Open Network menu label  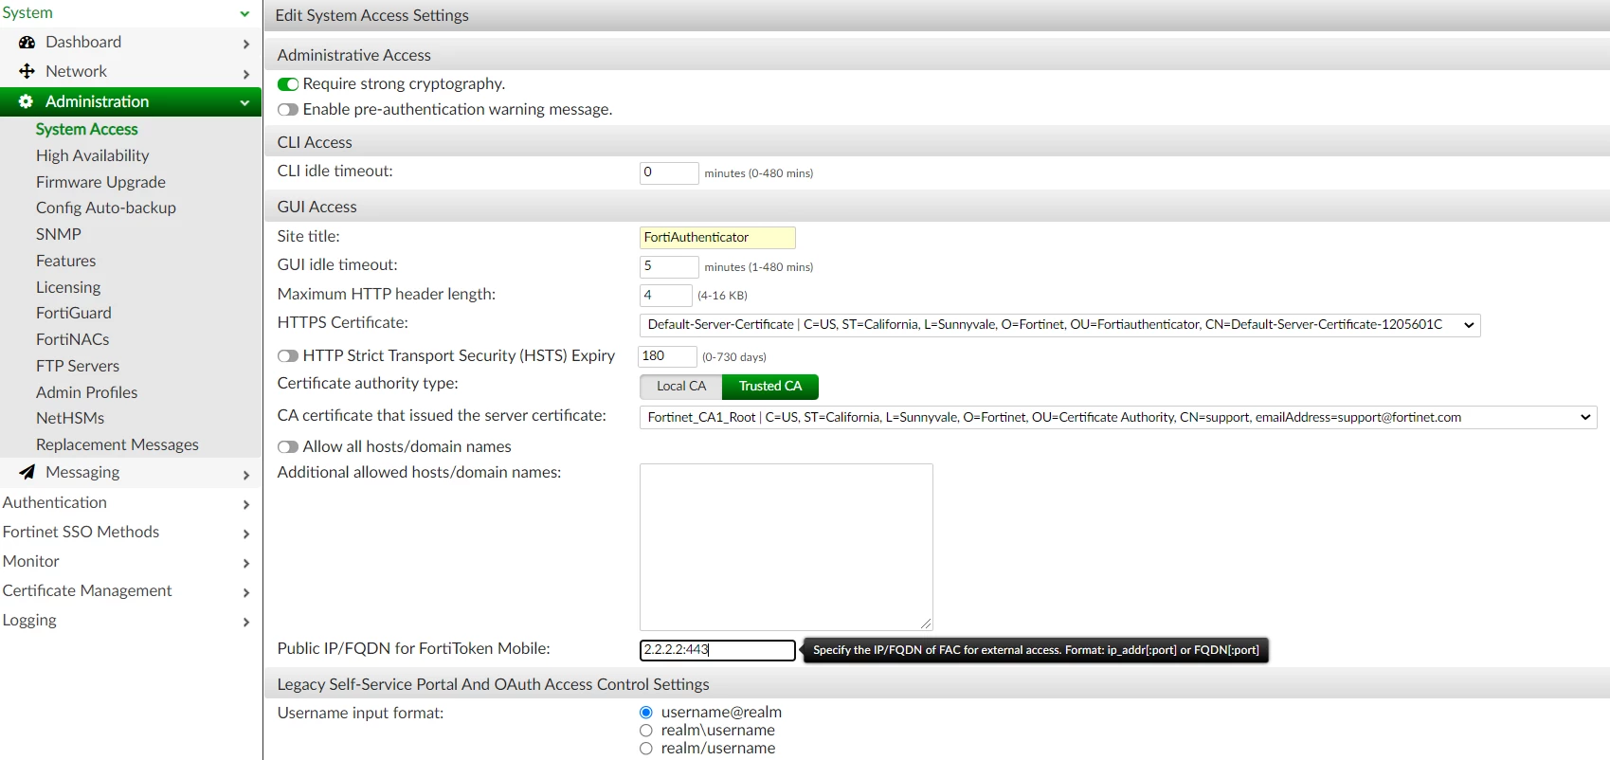(x=76, y=71)
